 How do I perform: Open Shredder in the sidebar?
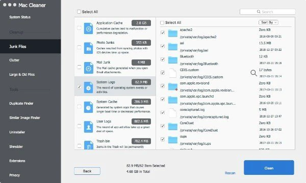click(x=16, y=146)
